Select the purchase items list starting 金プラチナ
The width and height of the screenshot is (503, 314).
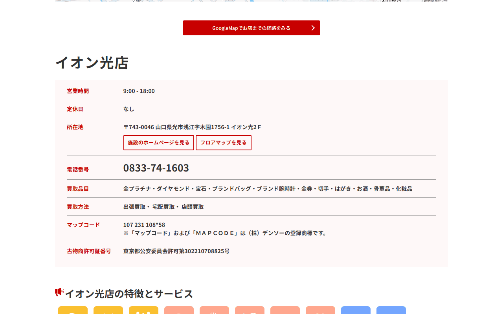(x=268, y=189)
